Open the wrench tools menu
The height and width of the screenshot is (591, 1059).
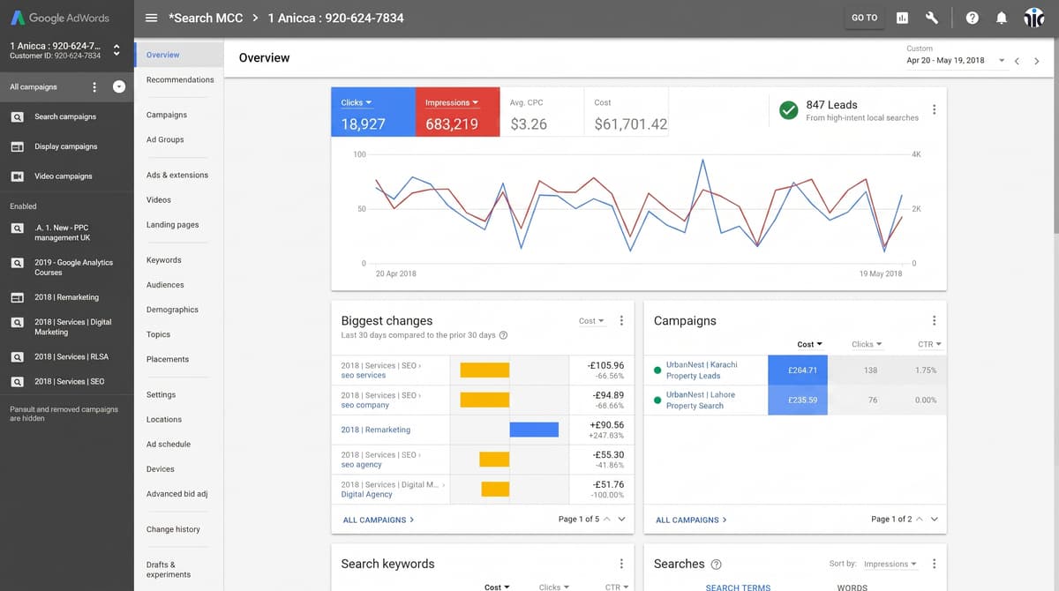point(931,18)
